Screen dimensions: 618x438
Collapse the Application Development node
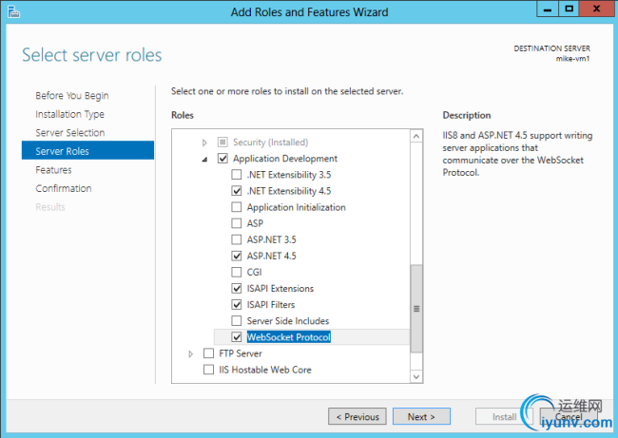(x=204, y=159)
